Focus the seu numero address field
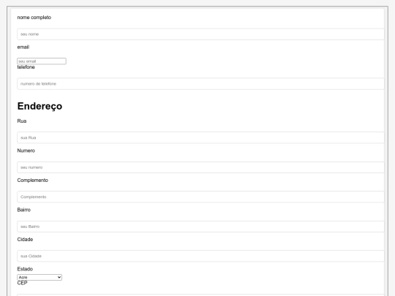The width and height of the screenshot is (395, 296). (200, 167)
